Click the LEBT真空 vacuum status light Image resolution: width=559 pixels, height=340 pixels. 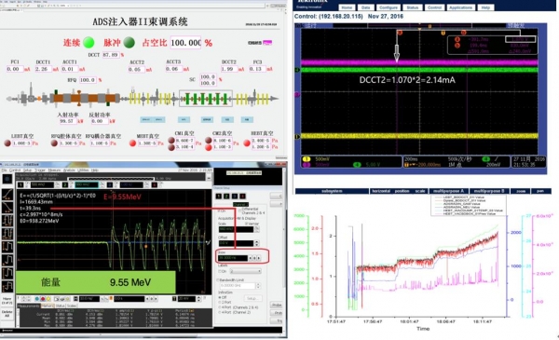coord(7,143)
